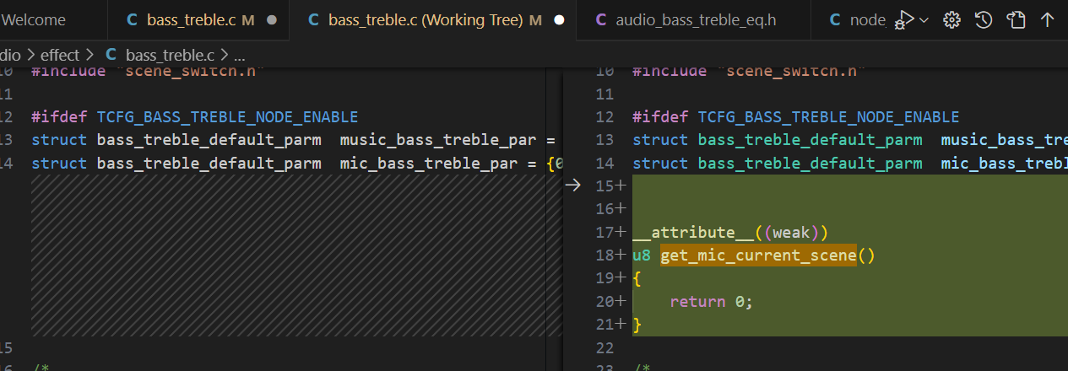Screen dimensions: 1068x371
Task: Click the Debug/Run play icon
Action: [903, 20]
